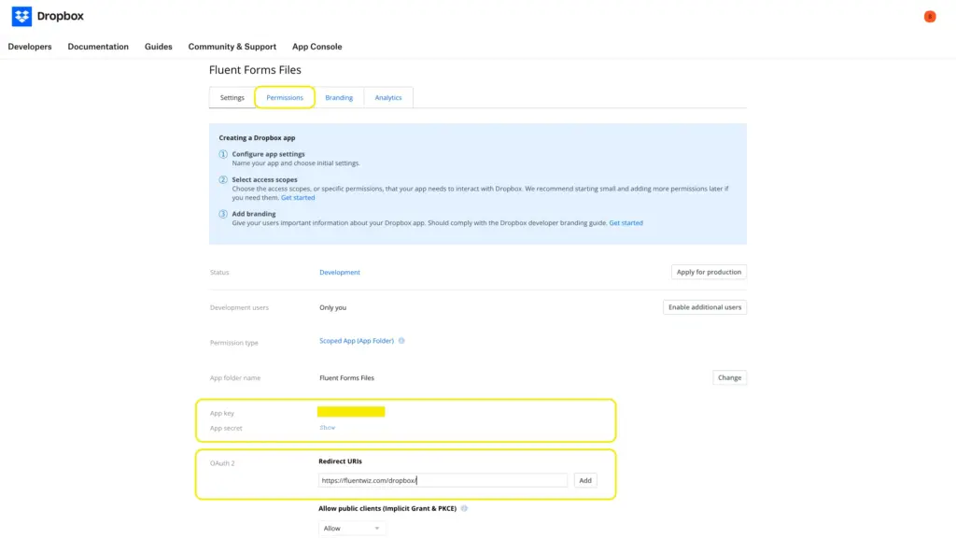Click Show to reveal the app secret

pos(327,427)
